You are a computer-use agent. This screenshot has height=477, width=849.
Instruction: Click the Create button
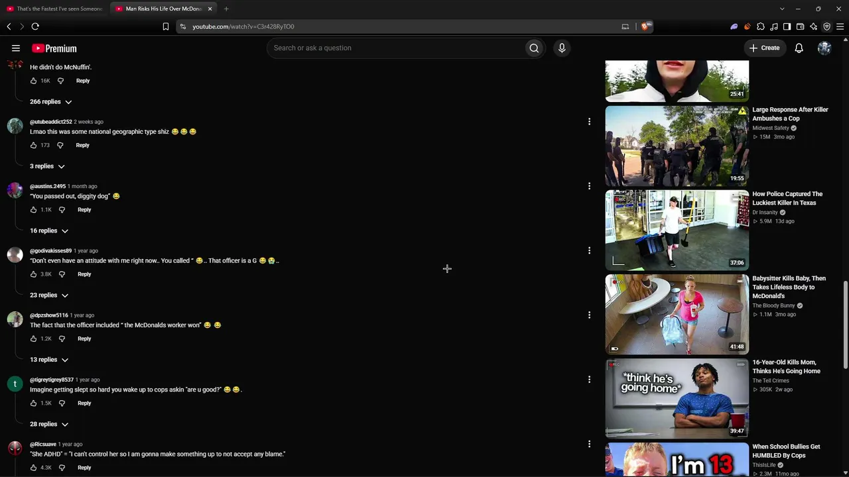click(765, 48)
